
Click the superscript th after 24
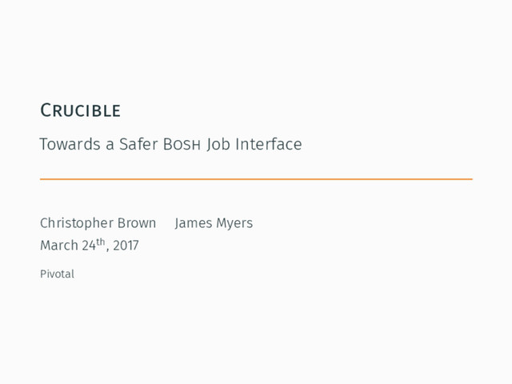click(x=101, y=242)
